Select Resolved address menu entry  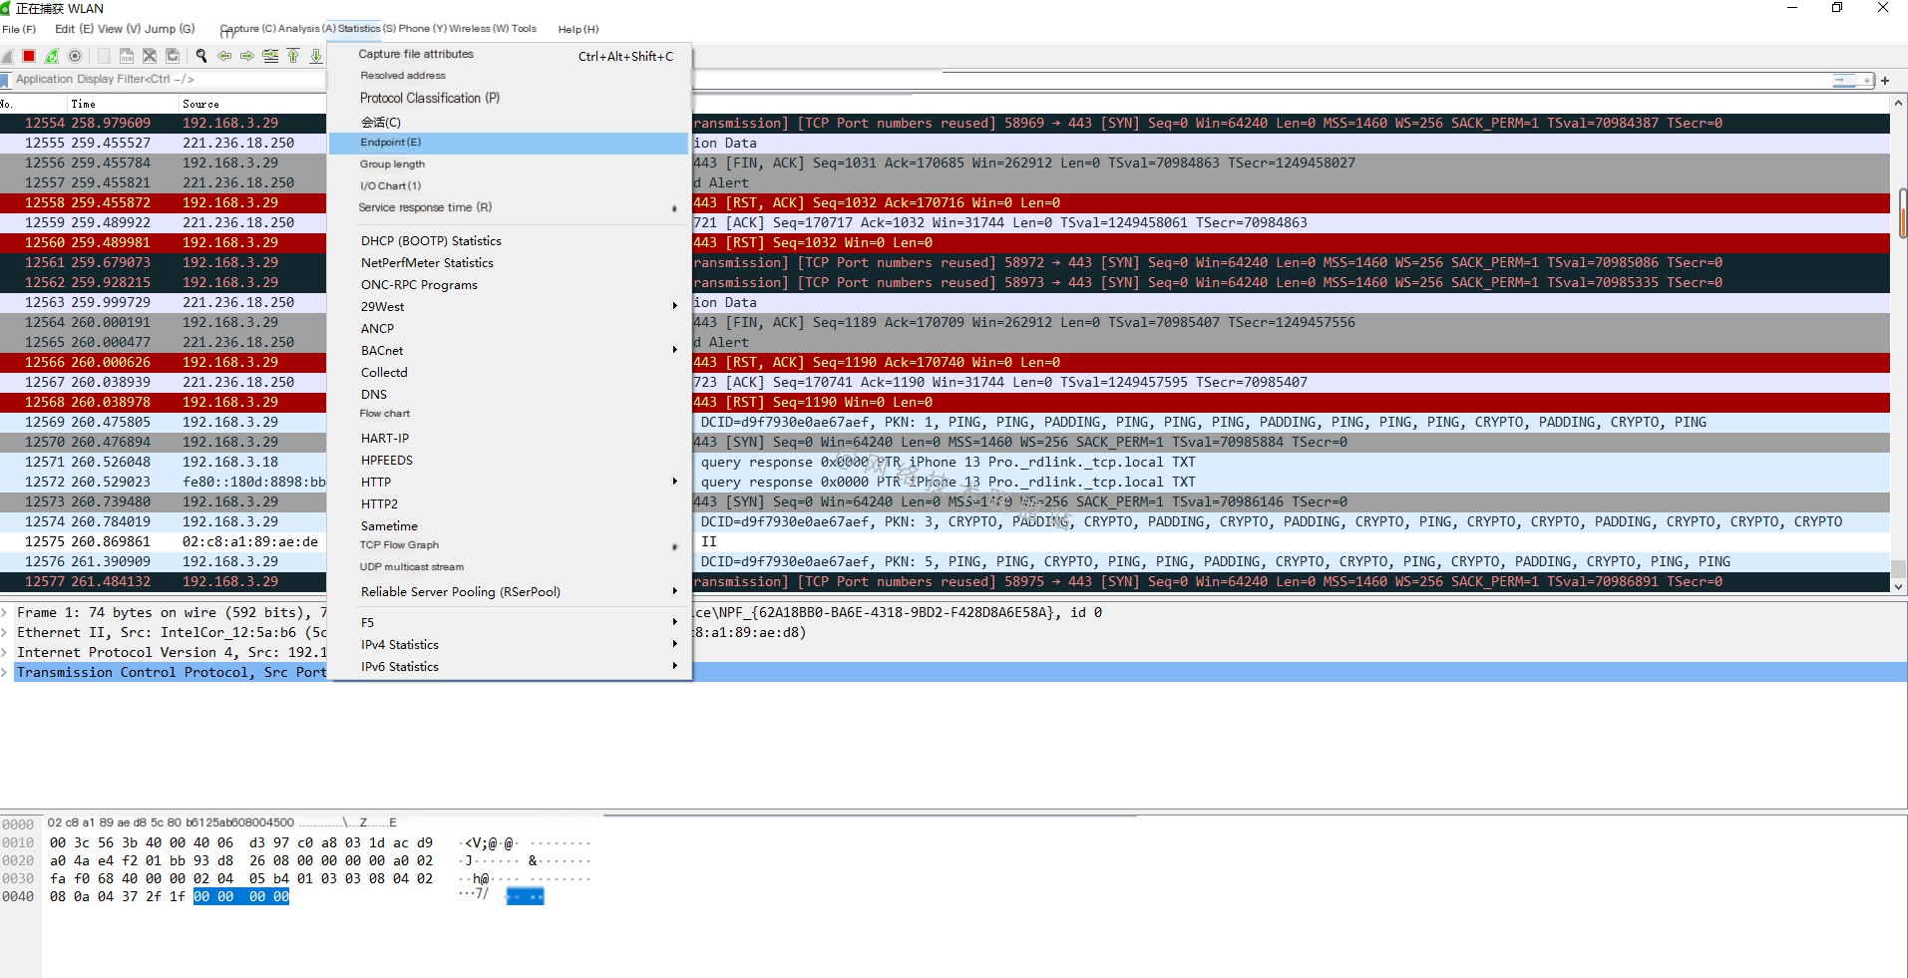510,76
